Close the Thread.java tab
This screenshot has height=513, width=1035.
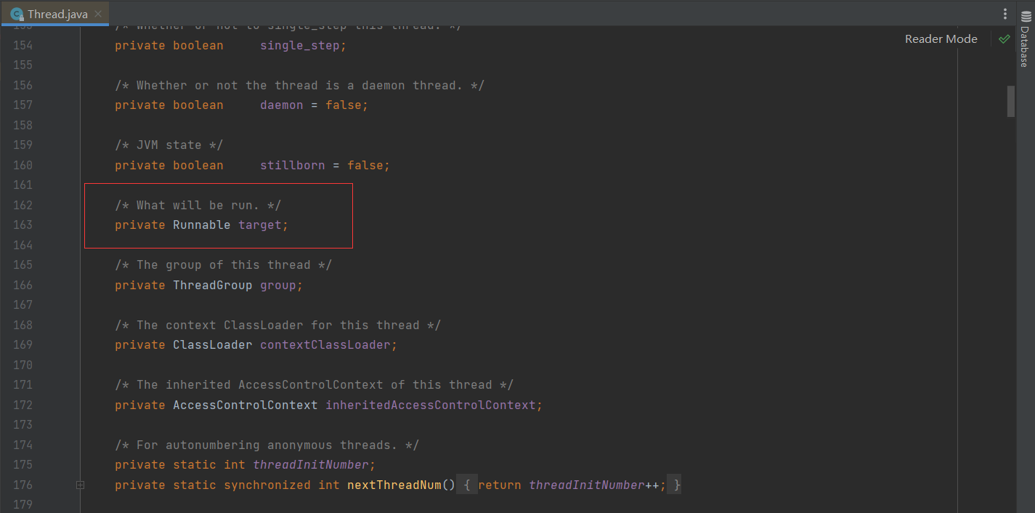[x=98, y=14]
